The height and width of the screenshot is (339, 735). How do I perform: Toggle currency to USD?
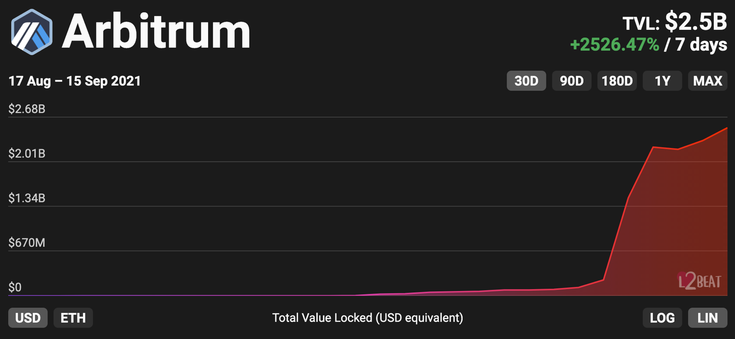[28, 318]
